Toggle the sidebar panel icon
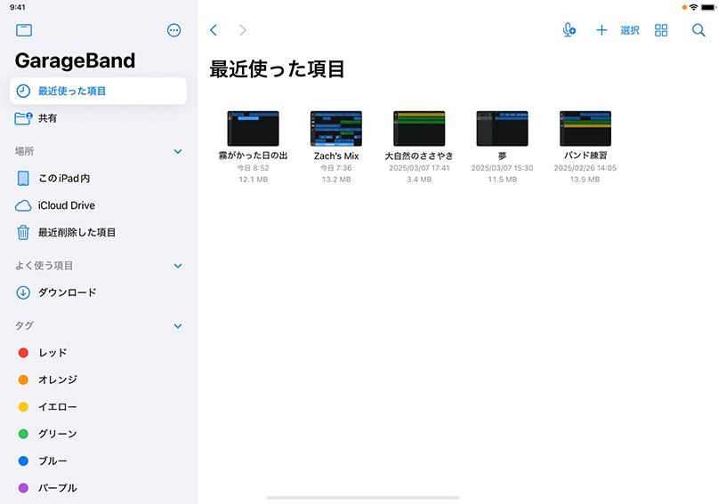Screen dimensions: 726x504 24,30
